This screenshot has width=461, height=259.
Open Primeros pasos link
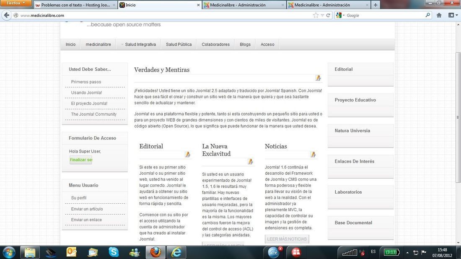coord(86,82)
